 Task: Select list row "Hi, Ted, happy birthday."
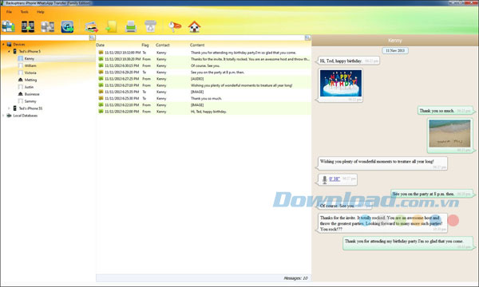click(204, 112)
